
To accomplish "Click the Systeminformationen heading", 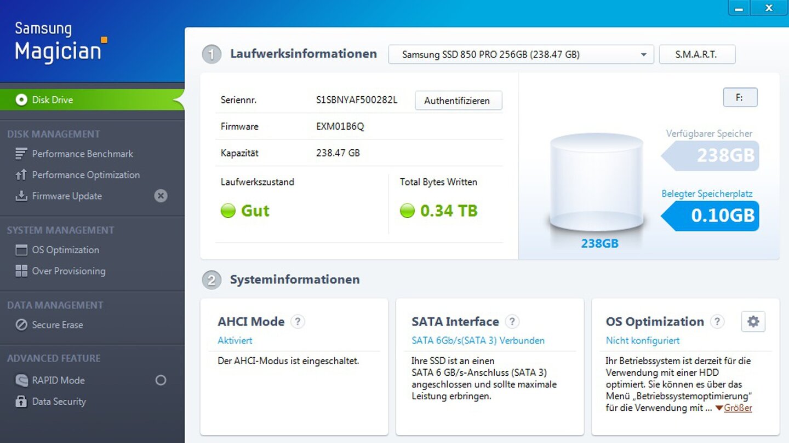I will pos(295,279).
